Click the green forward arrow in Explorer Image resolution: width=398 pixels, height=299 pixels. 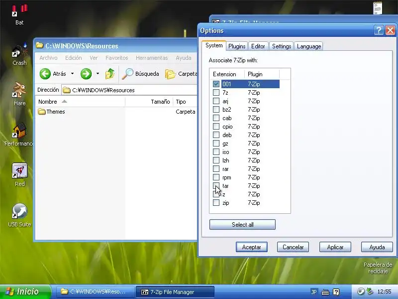pos(86,74)
